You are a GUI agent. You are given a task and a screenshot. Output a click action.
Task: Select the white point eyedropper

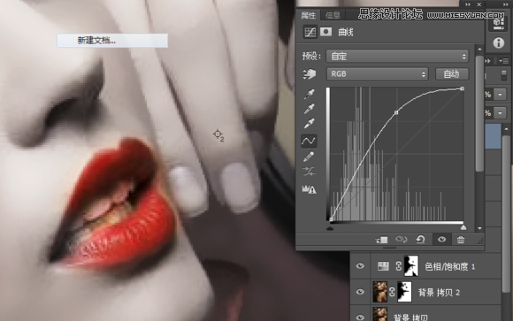[309, 124]
